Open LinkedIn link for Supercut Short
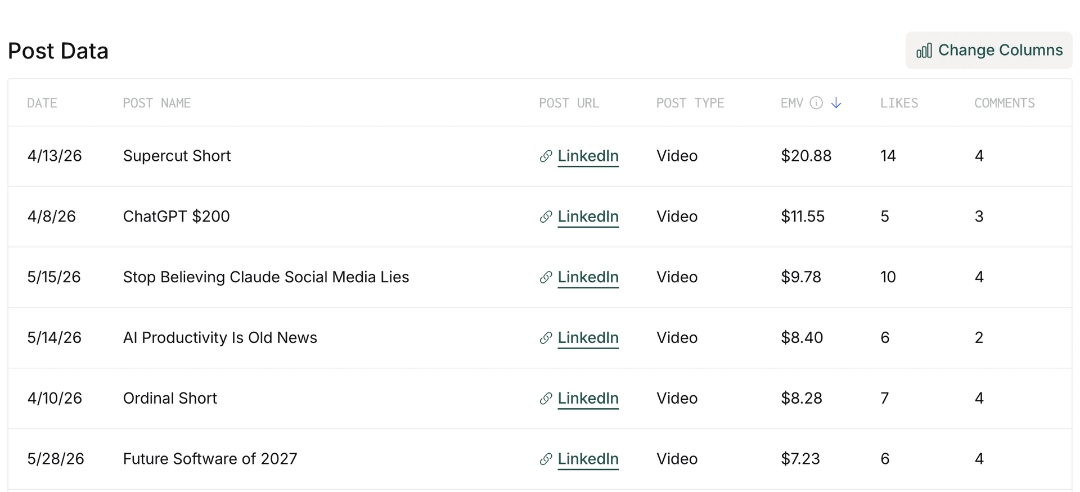Image resolution: width=1080 pixels, height=492 pixels. (588, 156)
